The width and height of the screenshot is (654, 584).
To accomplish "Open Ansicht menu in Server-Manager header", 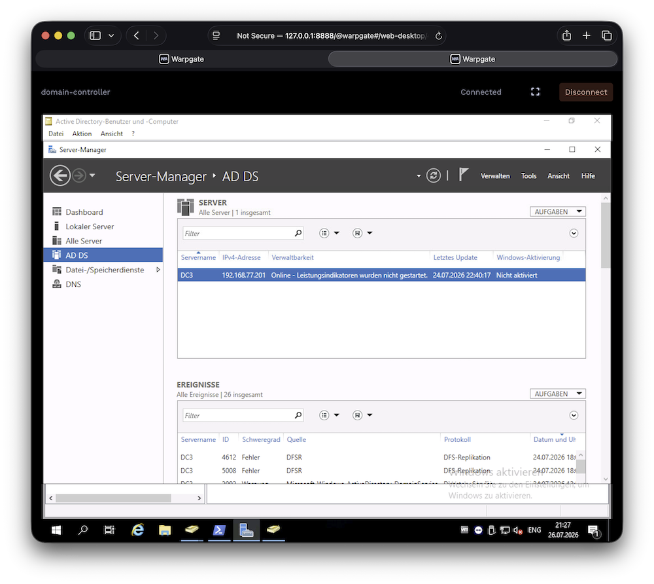I will (559, 176).
